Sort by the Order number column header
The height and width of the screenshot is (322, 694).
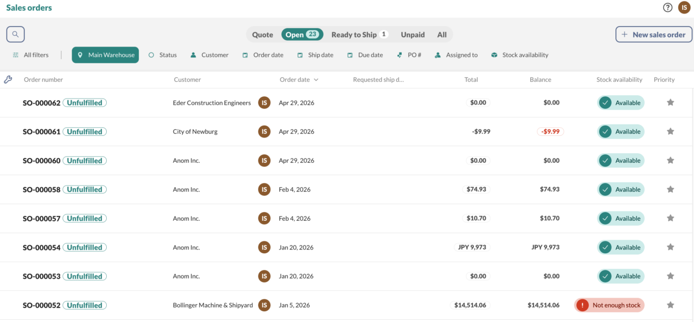point(43,80)
